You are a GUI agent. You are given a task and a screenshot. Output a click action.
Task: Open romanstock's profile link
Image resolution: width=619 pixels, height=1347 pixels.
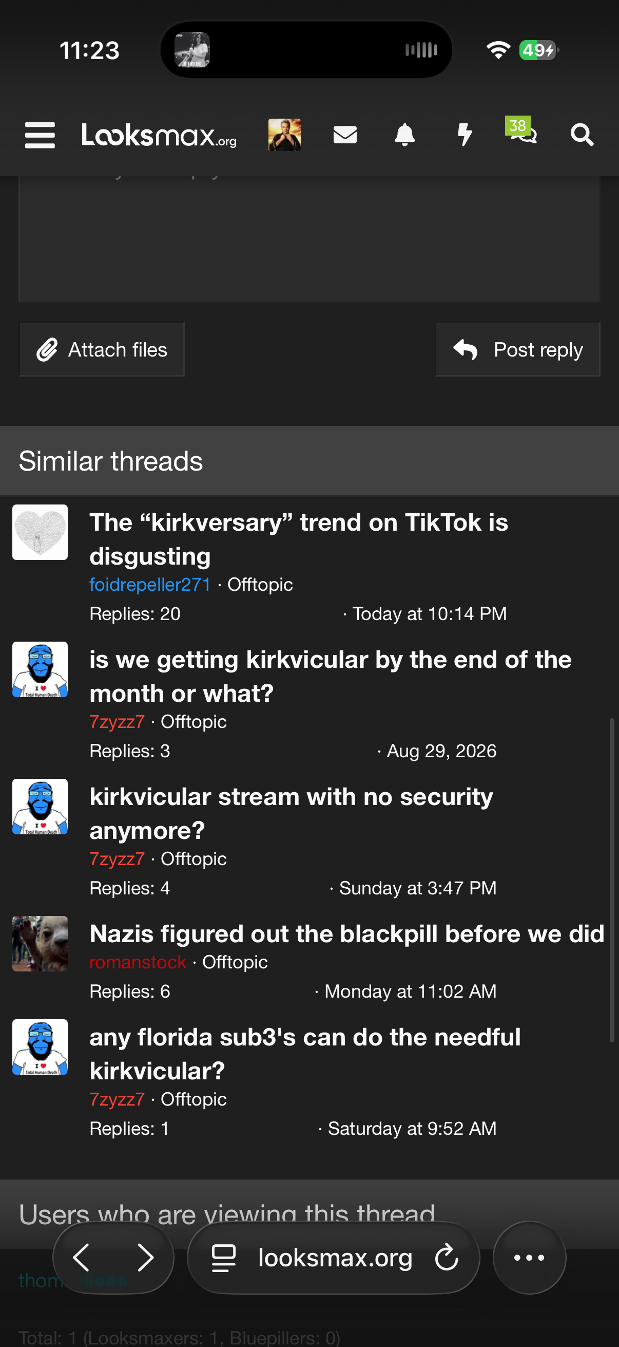click(138, 962)
